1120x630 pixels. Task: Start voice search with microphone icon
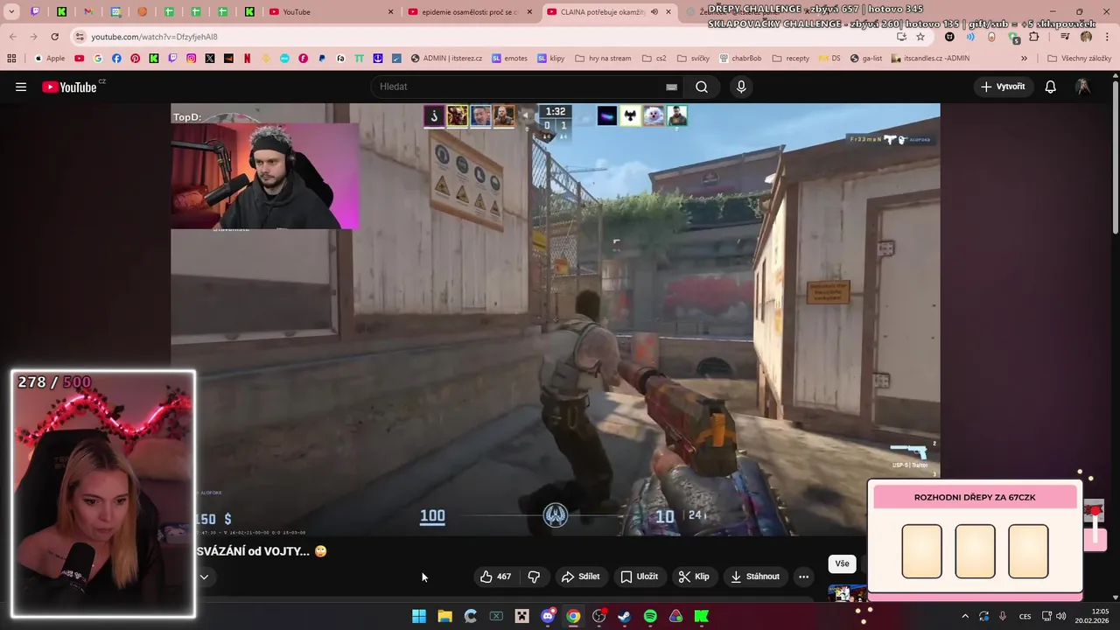[741, 87]
